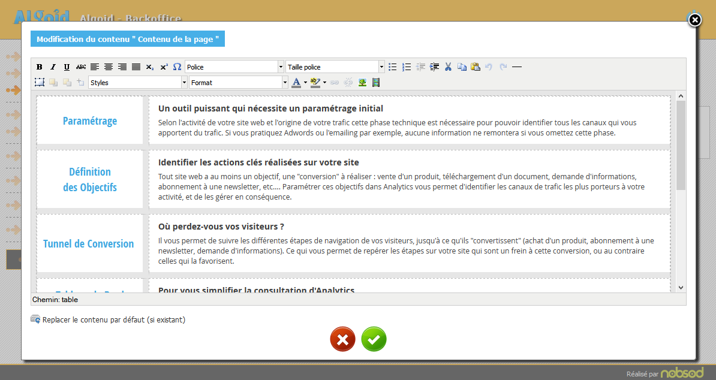Apply the text color A button
The width and height of the screenshot is (716, 380).
click(x=296, y=82)
